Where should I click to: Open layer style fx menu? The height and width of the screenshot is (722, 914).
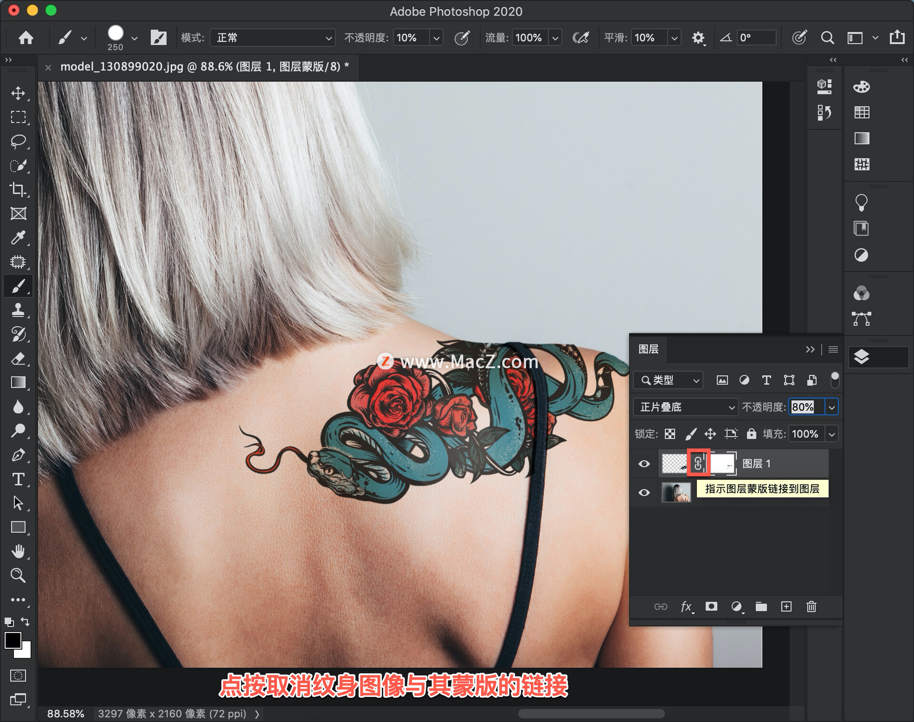(686, 606)
